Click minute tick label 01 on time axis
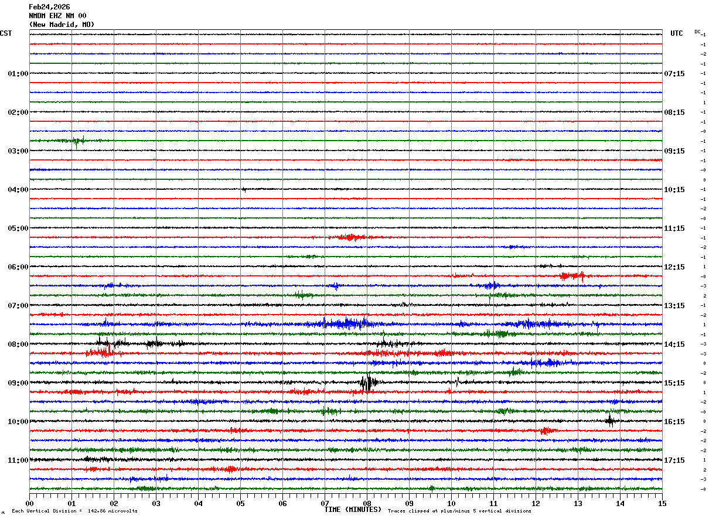 point(71,503)
